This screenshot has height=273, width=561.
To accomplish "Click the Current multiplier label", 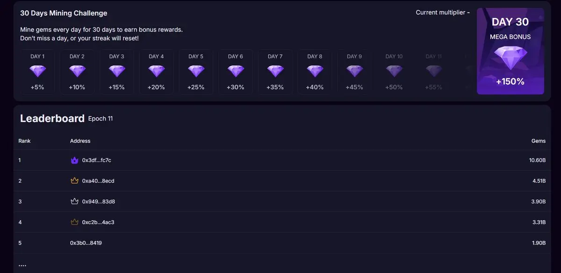I will tap(443, 13).
